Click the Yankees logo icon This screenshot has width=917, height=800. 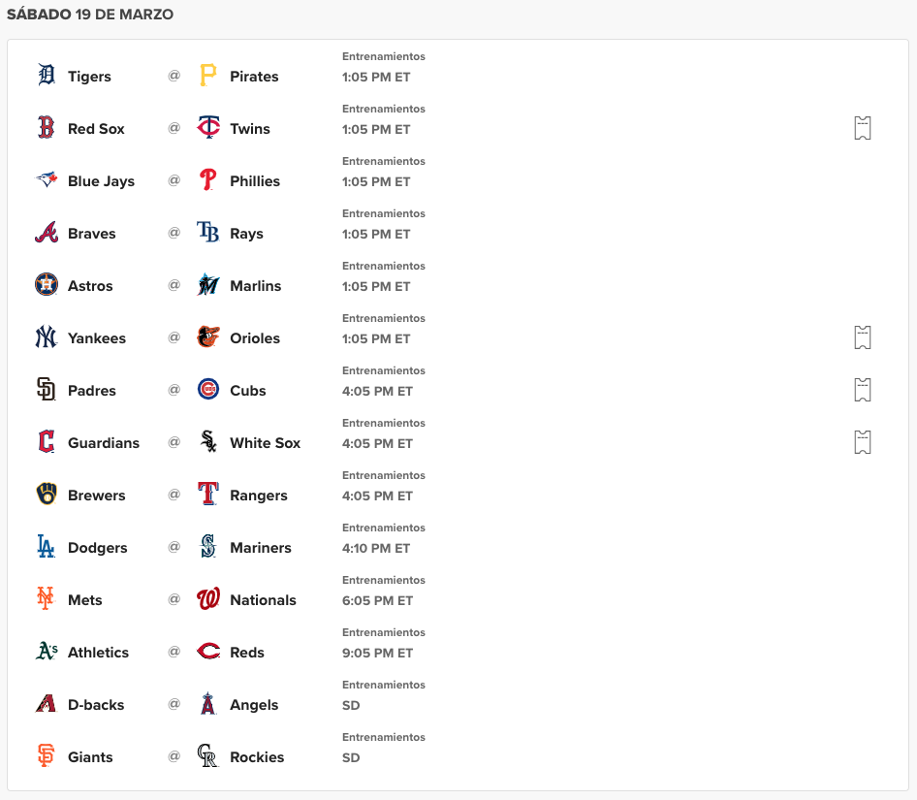point(46,337)
